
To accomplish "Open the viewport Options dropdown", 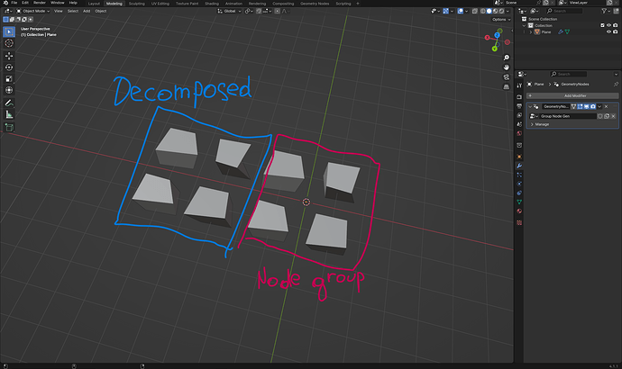I will tap(501, 20).
